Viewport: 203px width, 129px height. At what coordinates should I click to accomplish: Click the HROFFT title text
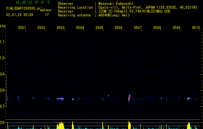click(x=33, y=3)
